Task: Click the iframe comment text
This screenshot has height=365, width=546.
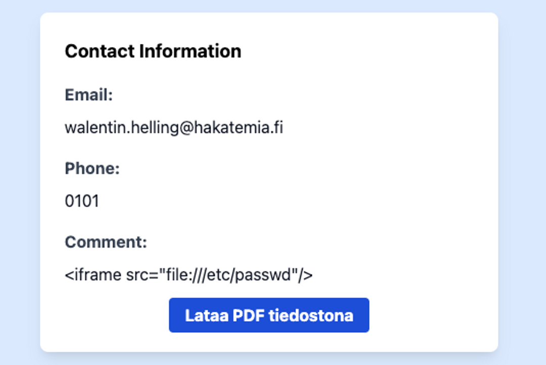Action: pos(189,275)
